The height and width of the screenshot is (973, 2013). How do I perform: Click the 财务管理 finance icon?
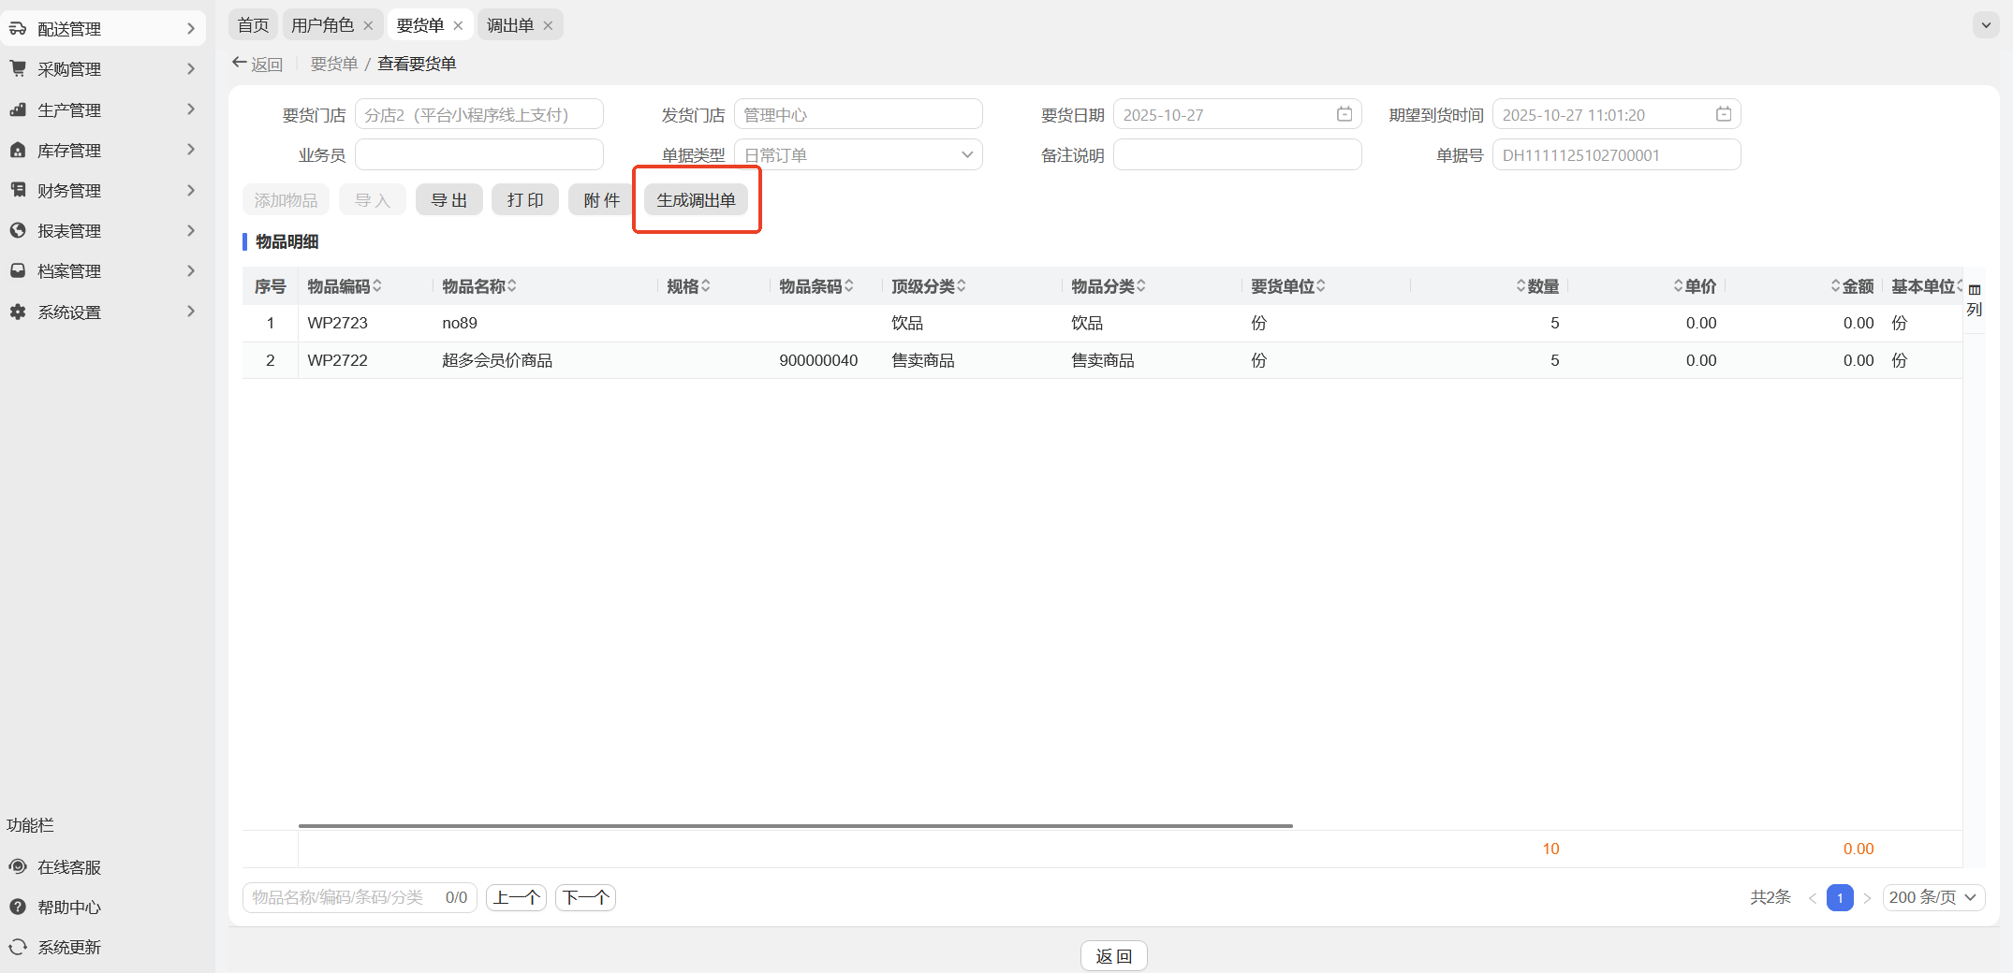pyautogui.click(x=18, y=190)
